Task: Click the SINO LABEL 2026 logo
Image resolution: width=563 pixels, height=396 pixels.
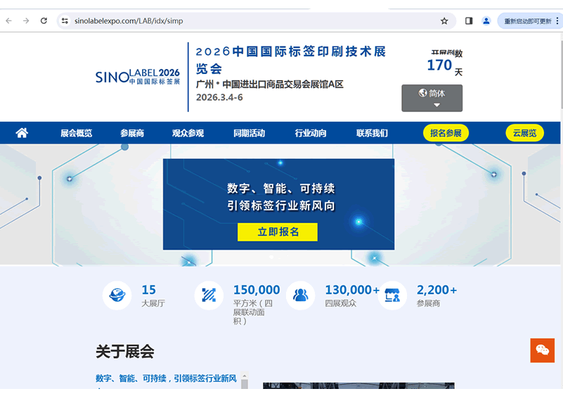Action: [x=138, y=76]
